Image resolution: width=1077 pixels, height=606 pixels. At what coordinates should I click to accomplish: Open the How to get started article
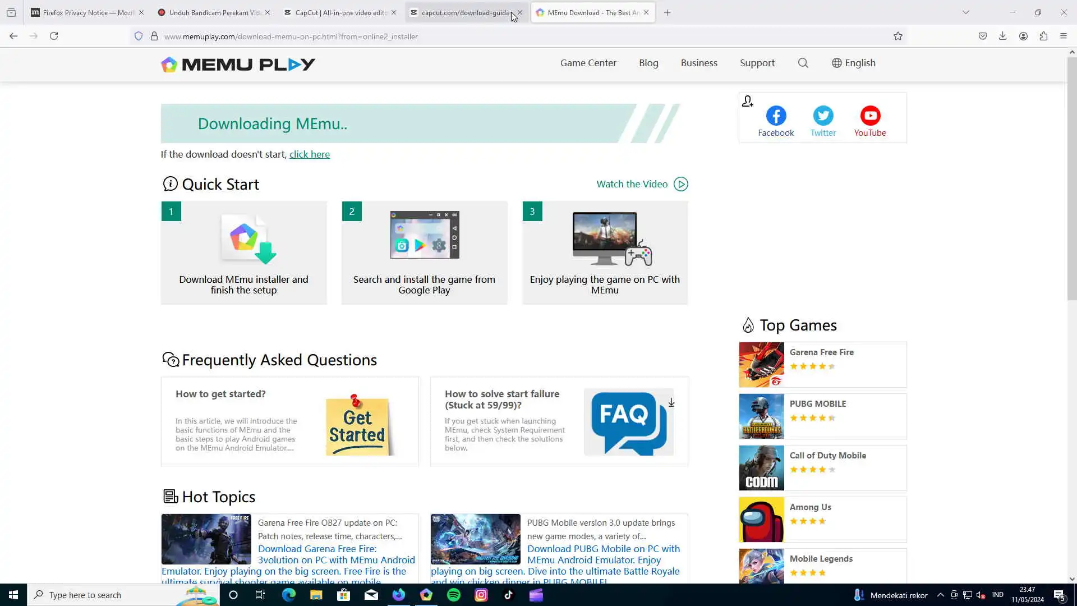pos(220,394)
